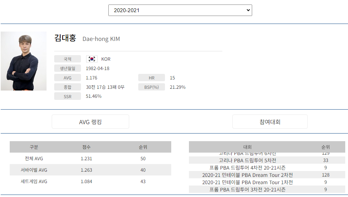348x197 pixels.
Task: Click the 서바이벌 AVG rank 40
Action: [143, 170]
